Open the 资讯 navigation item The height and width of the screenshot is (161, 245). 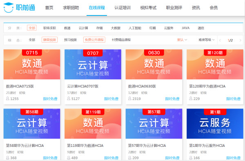coord(196,8)
